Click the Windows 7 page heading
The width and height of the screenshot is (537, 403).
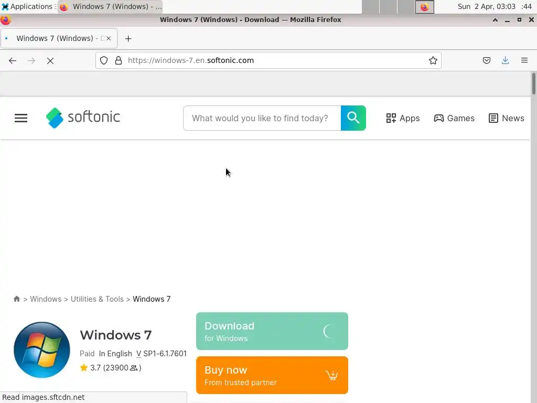tap(116, 335)
